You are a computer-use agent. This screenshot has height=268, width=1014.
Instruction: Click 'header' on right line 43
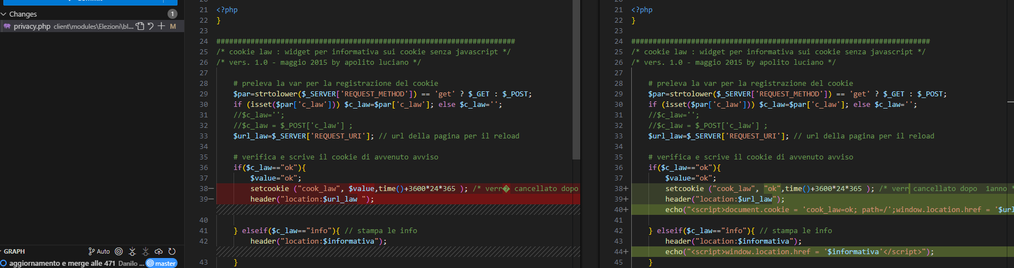pyautogui.click(x=678, y=241)
